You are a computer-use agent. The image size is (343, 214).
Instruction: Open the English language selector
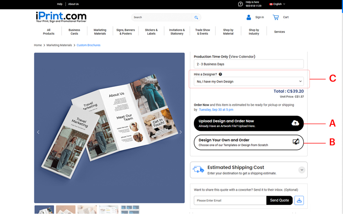(x=277, y=4)
